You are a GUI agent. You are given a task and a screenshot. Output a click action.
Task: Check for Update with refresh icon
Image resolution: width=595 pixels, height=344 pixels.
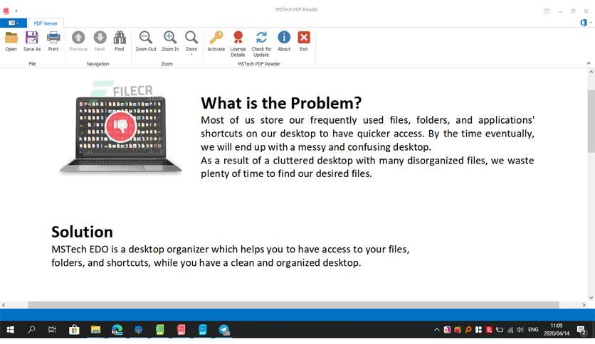coord(261,44)
